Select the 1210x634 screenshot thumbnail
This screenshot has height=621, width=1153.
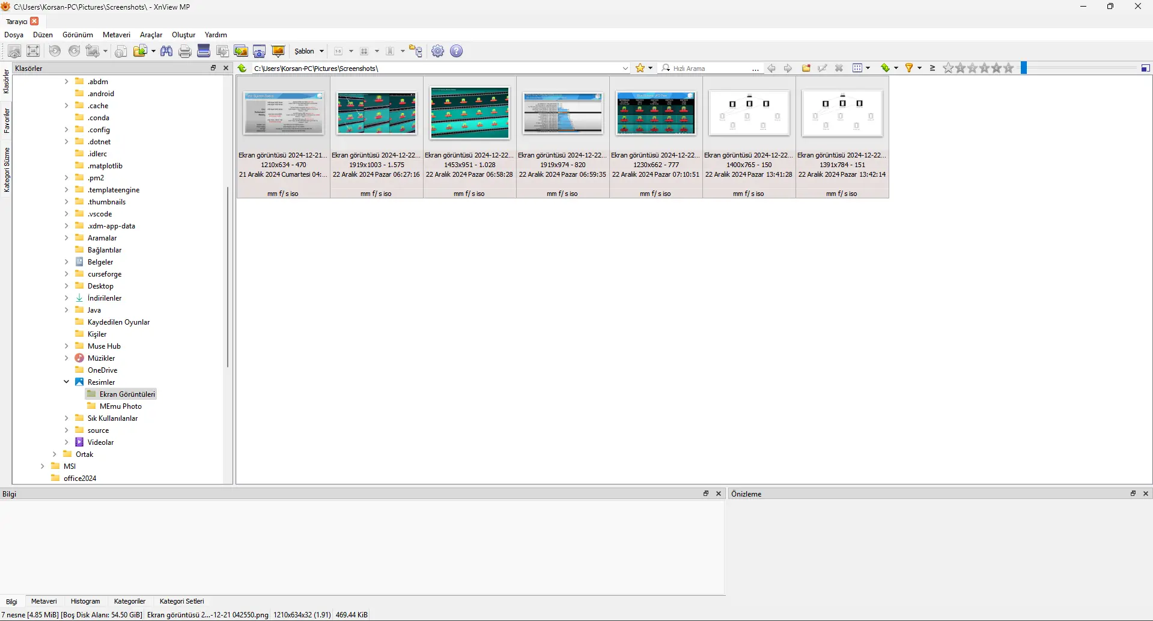pyautogui.click(x=284, y=114)
